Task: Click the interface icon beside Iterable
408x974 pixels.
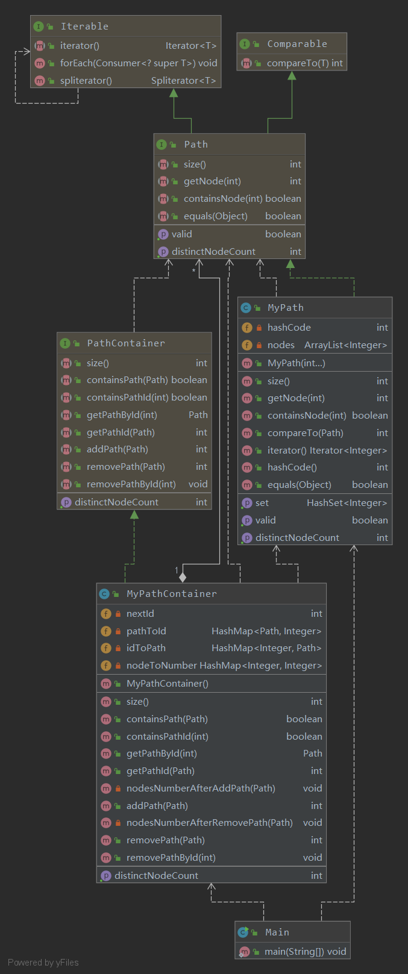Action: click(39, 27)
